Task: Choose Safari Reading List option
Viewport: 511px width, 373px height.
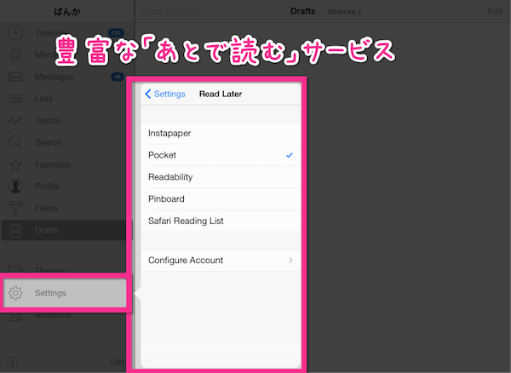Action: pyautogui.click(x=221, y=221)
